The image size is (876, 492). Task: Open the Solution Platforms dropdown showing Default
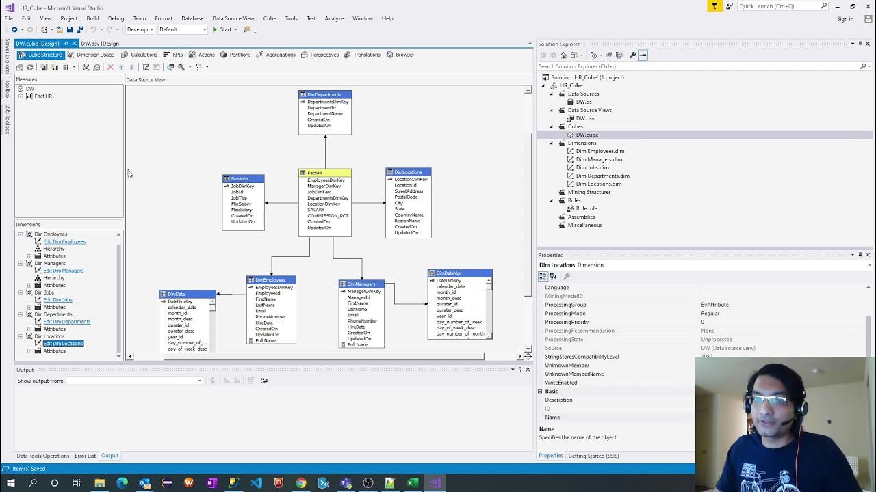click(183, 29)
